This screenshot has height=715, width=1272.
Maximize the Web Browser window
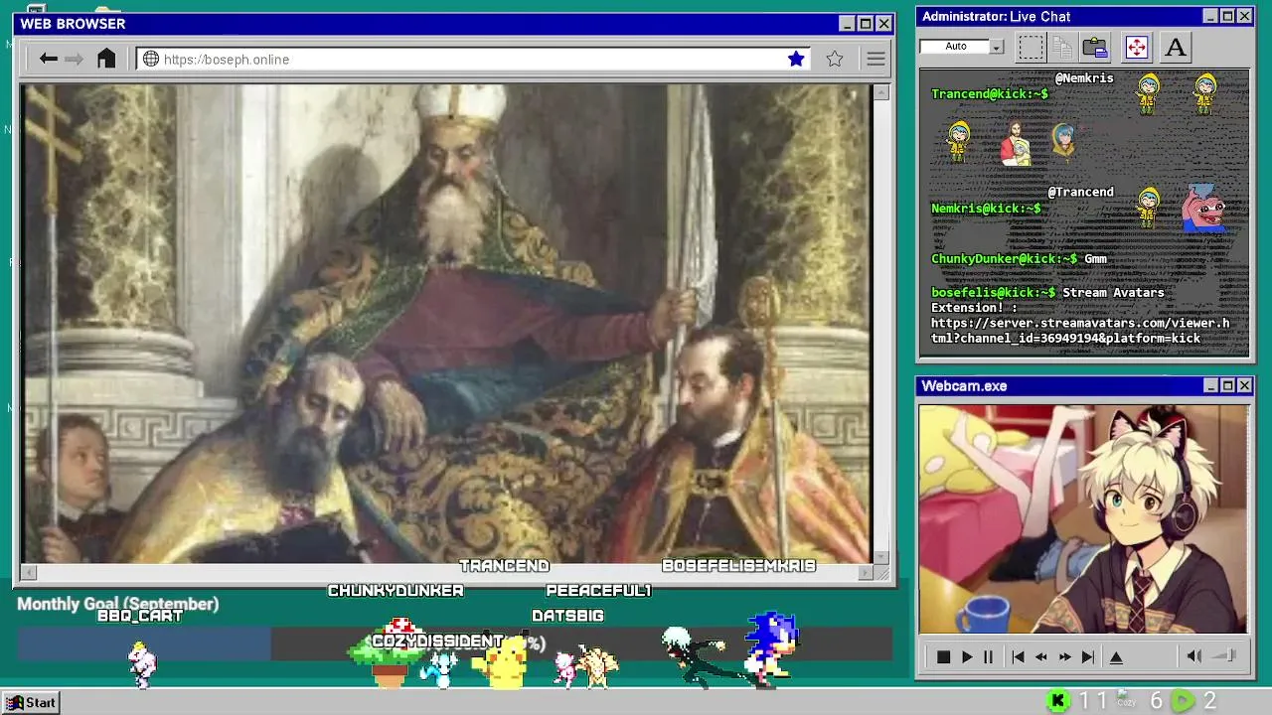(x=865, y=24)
